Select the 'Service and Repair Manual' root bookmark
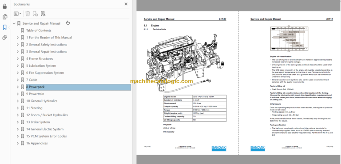This screenshot has height=164, width=341. click(x=41, y=23)
